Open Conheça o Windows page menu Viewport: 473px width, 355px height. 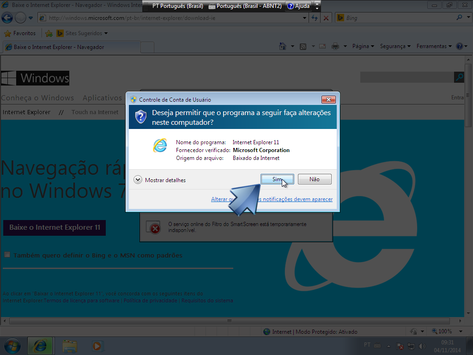[37, 98]
